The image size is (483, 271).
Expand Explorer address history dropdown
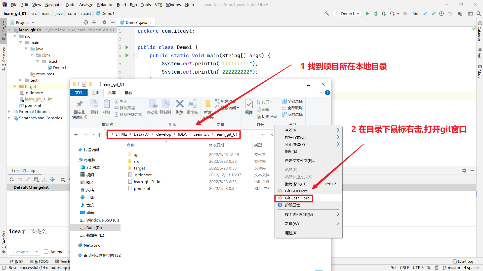(263, 134)
